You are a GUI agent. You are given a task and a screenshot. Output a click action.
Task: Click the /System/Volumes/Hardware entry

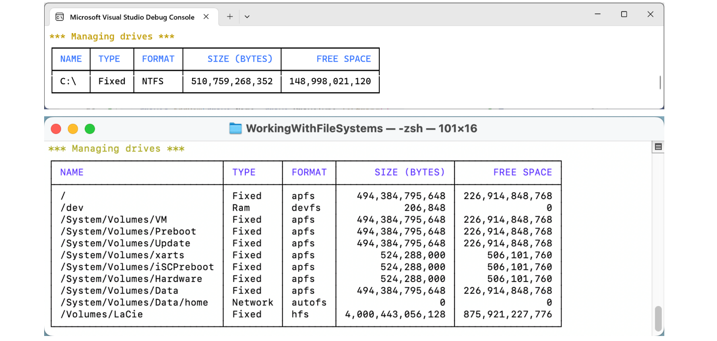[x=131, y=279]
